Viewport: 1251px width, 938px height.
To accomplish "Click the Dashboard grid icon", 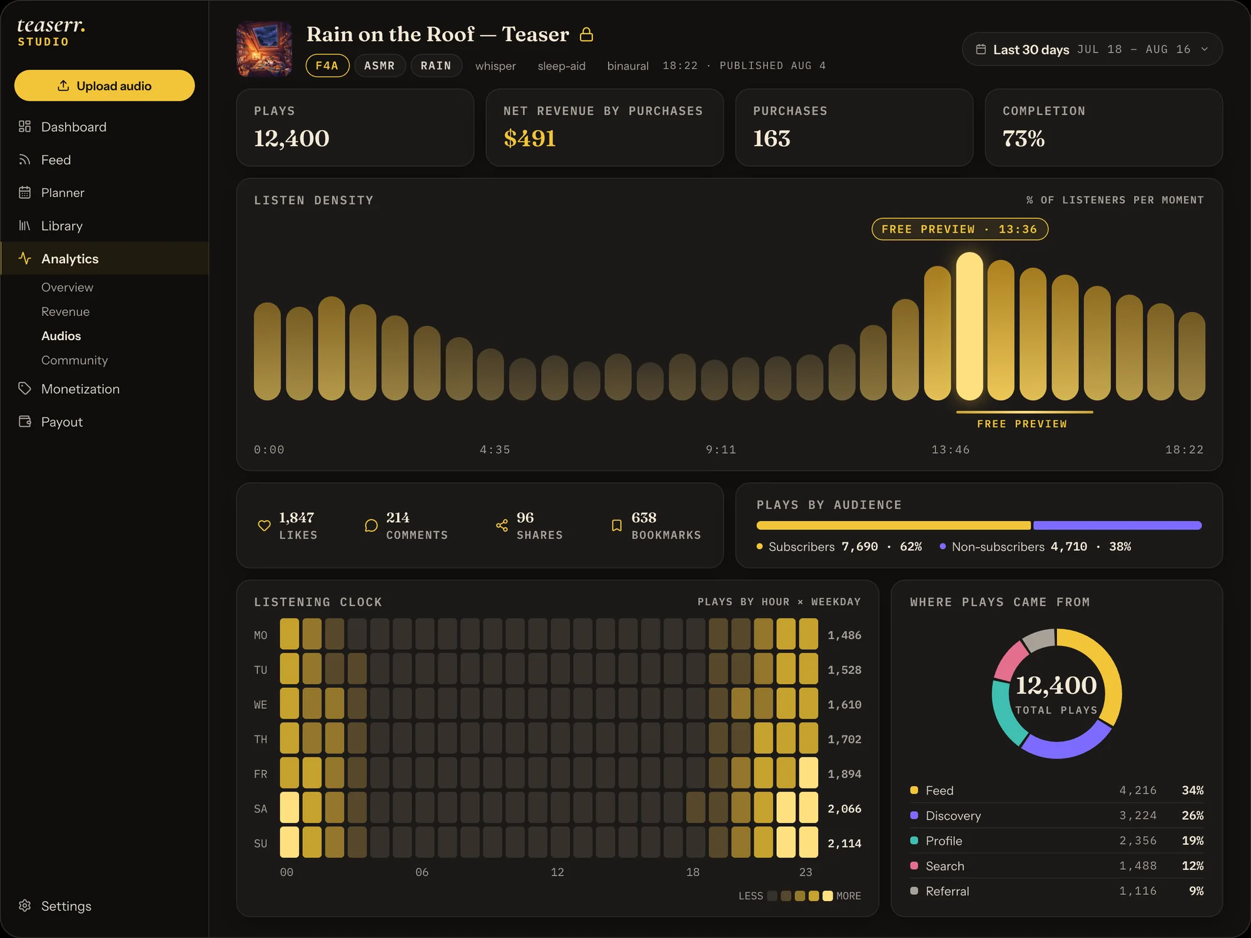I will [x=24, y=126].
